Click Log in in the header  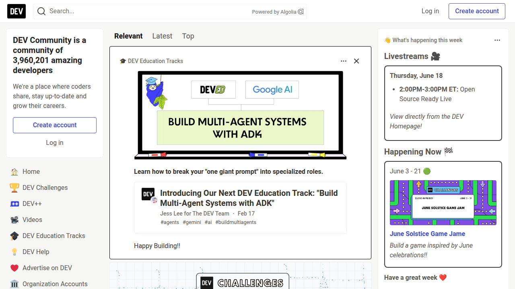[x=430, y=11]
